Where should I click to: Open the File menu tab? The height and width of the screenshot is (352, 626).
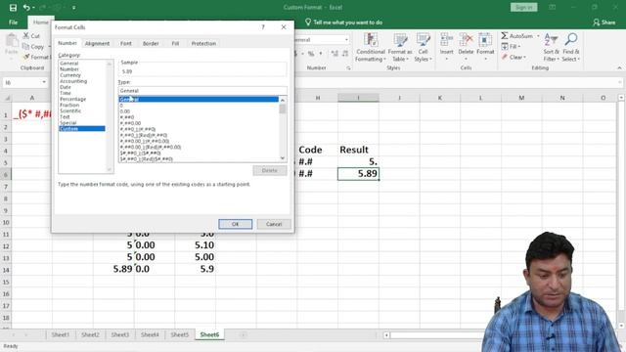13,22
